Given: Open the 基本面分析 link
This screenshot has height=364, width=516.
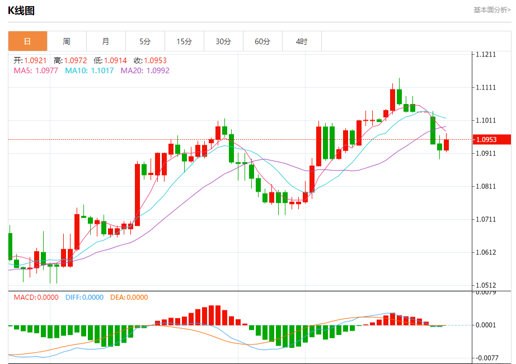Looking at the screenshot, I should point(492,10).
